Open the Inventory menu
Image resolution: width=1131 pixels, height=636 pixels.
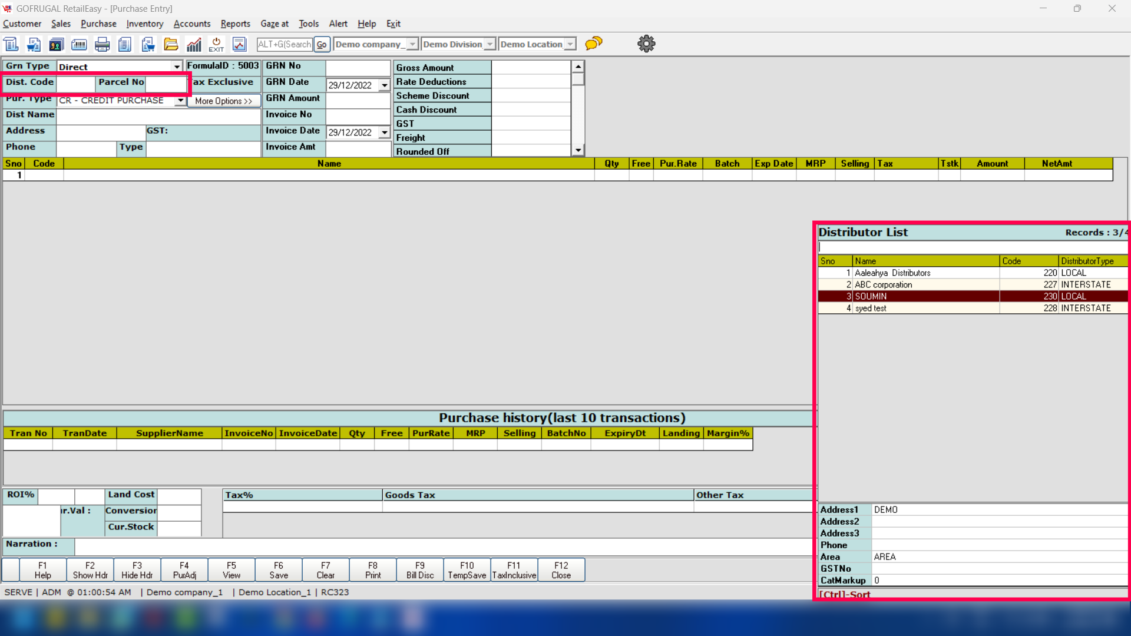(x=144, y=24)
